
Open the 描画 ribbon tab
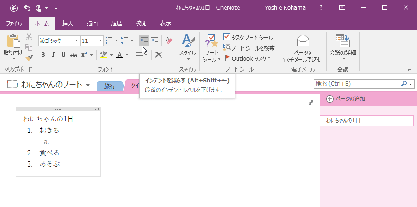(92, 23)
